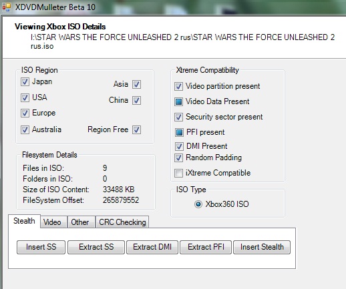The height and width of the screenshot is (289, 346).
Task: Uncheck the Europe region checkbox
Action: (x=25, y=113)
